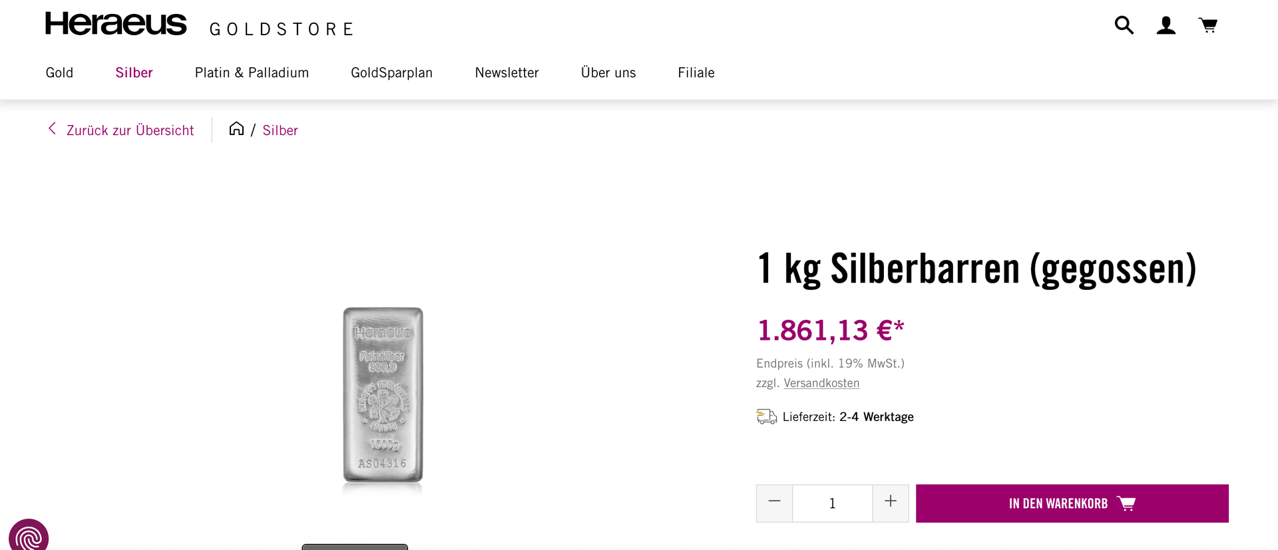Add item via In den Warenkorb button
This screenshot has height=550, width=1278.
[x=1072, y=503]
